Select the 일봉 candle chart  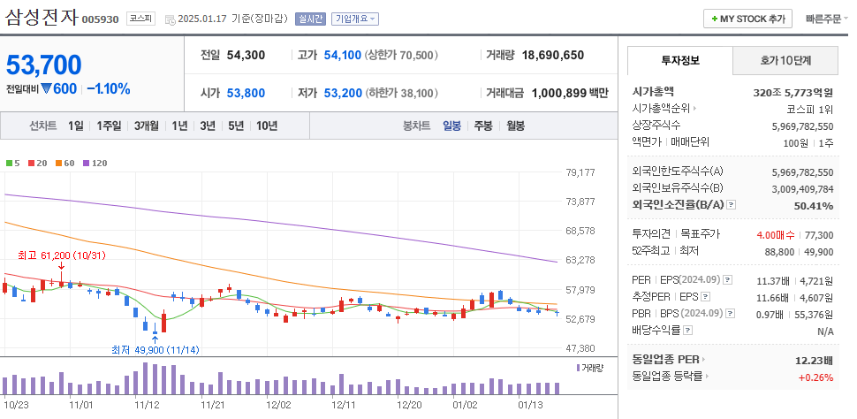point(452,126)
